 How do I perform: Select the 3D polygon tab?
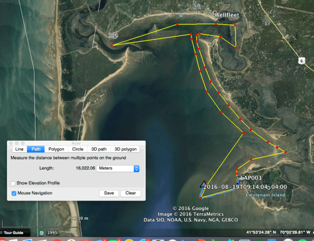click(125, 149)
